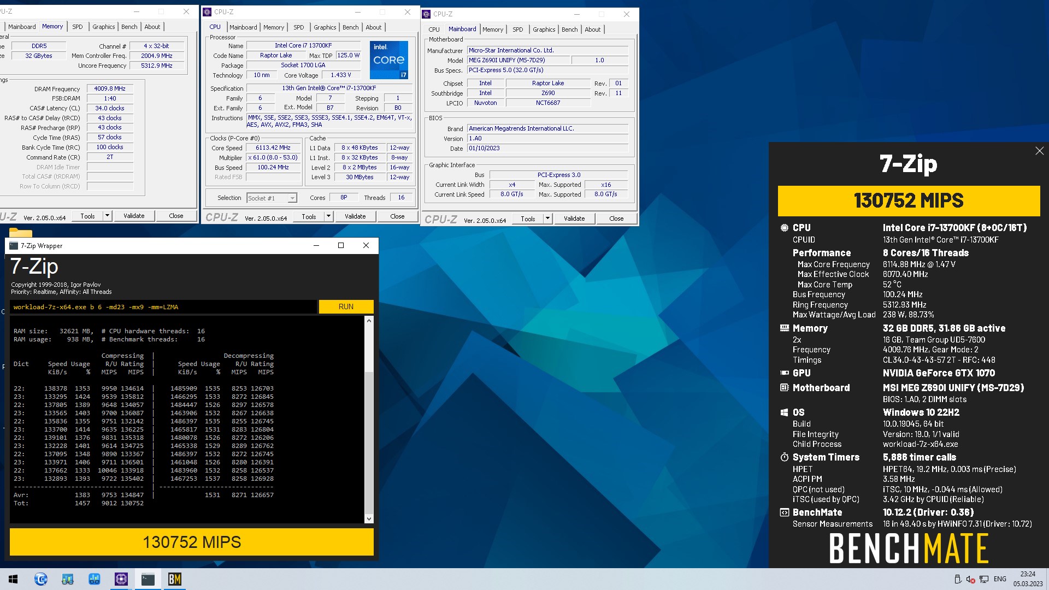Click the CPU-Z title icon of CPU tab window
The height and width of the screenshot is (590, 1049).
pyautogui.click(x=207, y=11)
